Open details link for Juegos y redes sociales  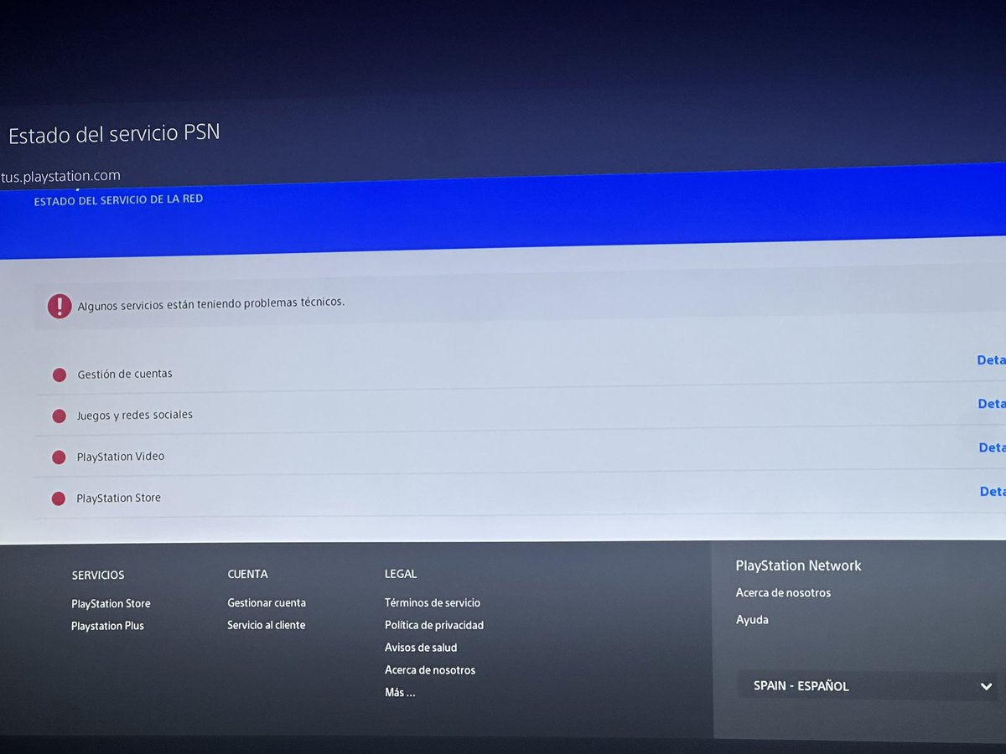point(992,404)
